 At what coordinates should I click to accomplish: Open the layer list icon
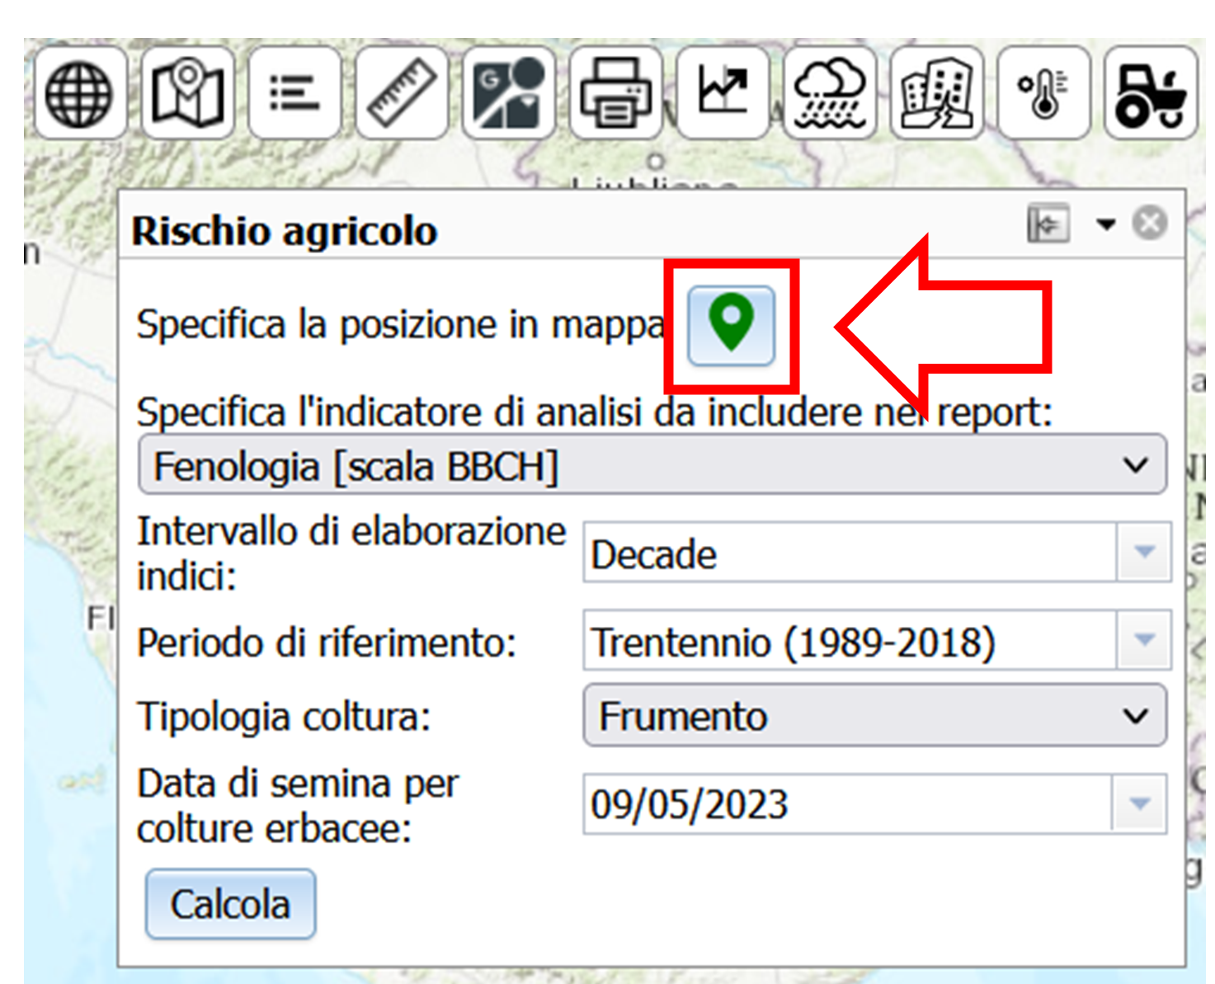294,92
